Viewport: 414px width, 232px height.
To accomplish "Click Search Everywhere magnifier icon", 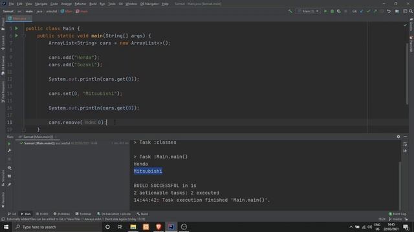I will point(411,12).
